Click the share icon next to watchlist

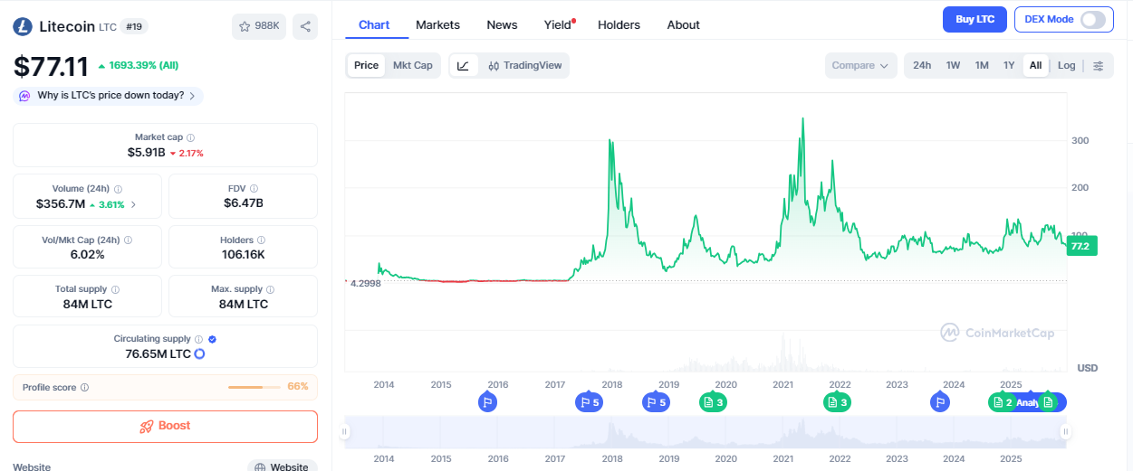coord(305,27)
